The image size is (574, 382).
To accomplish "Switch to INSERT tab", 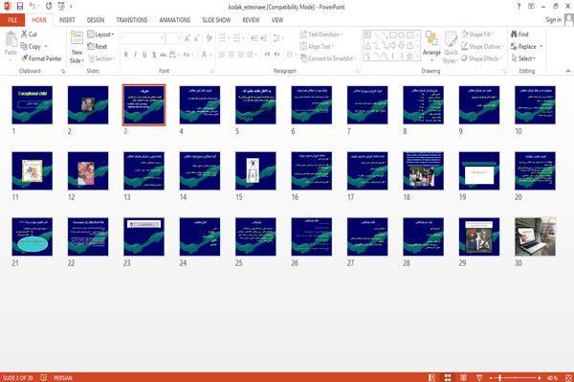I will 67,20.
